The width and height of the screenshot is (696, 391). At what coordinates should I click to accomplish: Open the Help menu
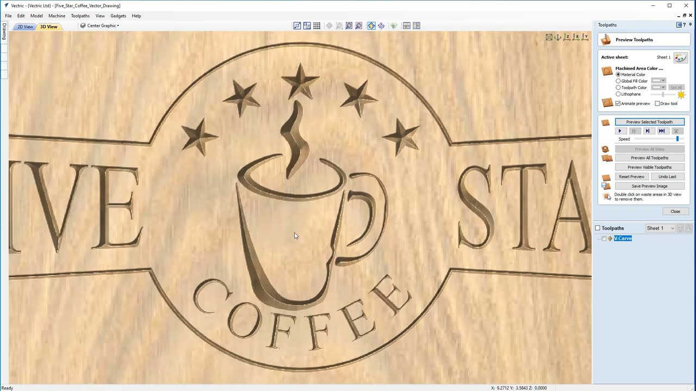[136, 16]
